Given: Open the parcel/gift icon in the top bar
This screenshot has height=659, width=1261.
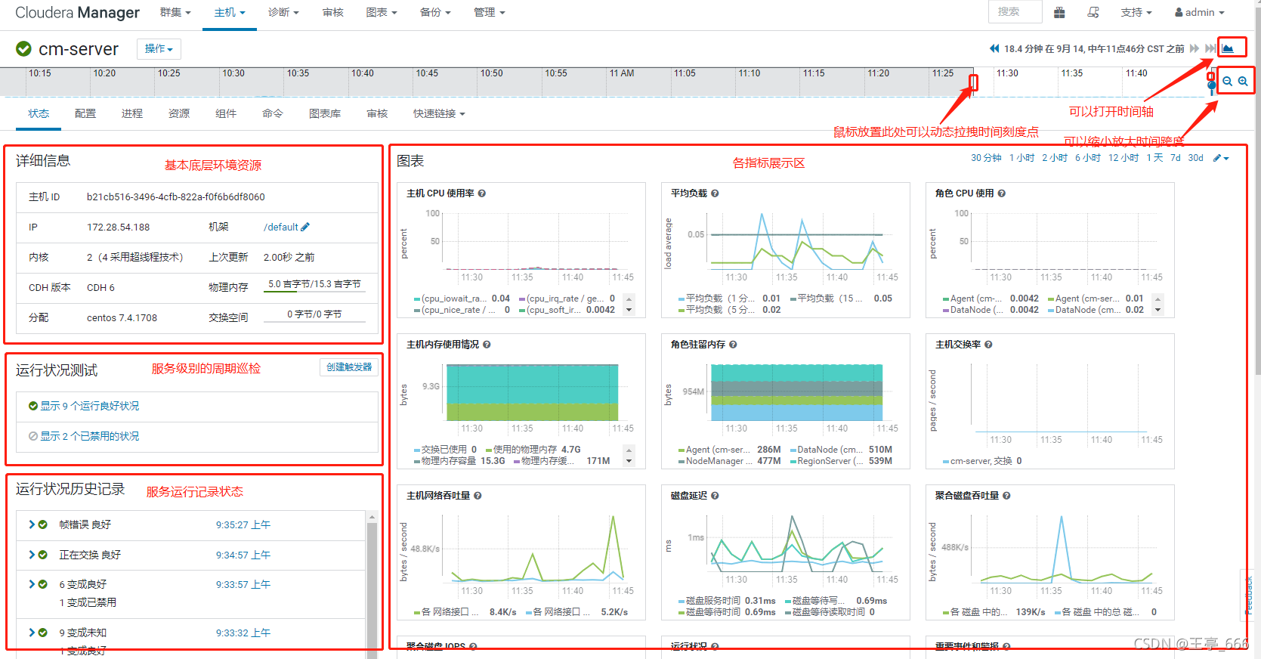Looking at the screenshot, I should click(1059, 12).
